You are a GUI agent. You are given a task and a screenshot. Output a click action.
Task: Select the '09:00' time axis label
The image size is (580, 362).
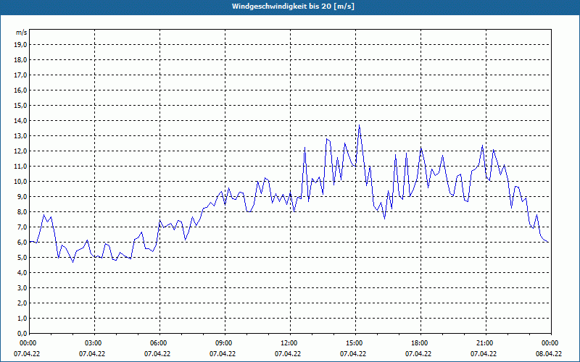point(223,343)
